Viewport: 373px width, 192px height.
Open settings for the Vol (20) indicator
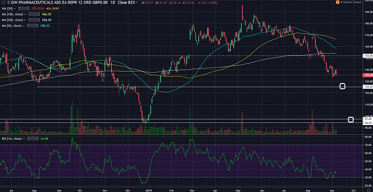point(24,8)
